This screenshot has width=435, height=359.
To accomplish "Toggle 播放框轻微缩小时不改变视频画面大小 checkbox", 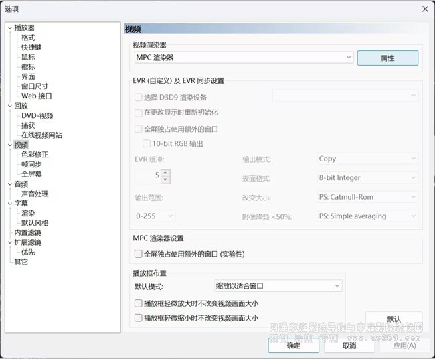I will [139, 318].
